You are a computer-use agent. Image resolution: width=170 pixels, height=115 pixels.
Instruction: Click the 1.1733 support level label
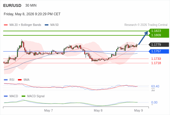156,59
